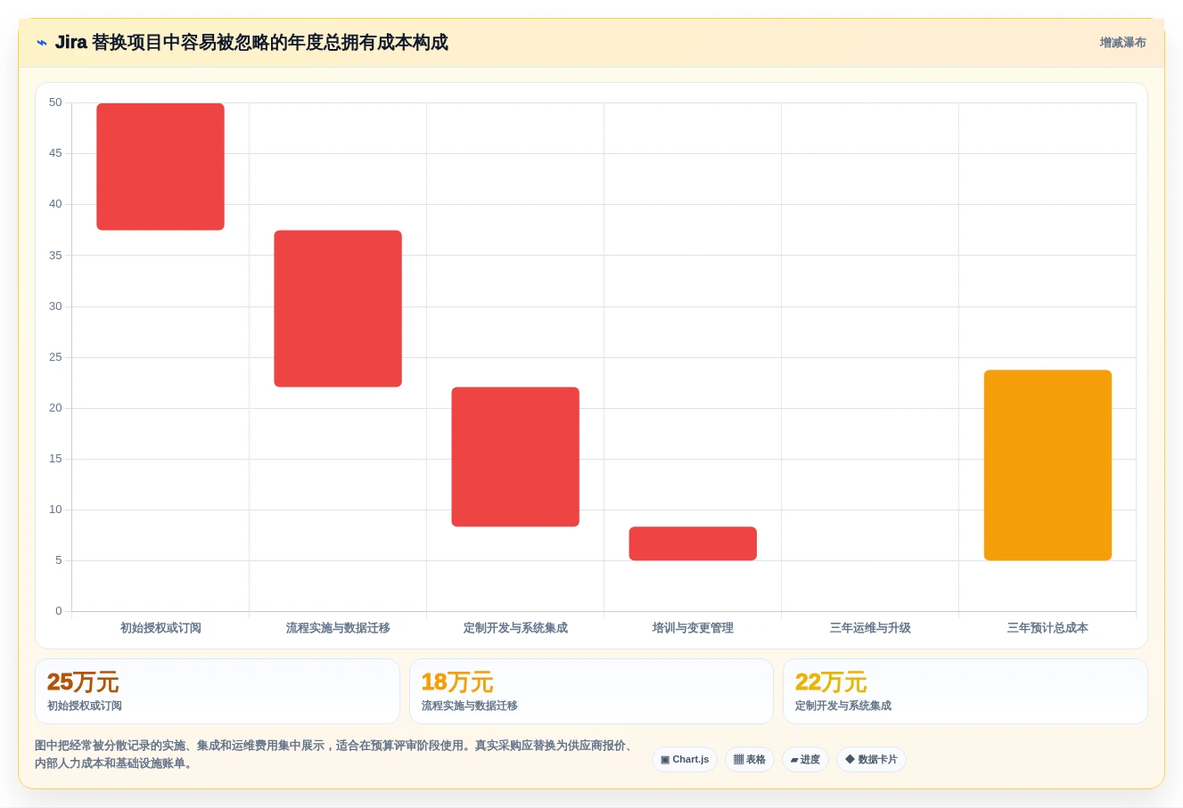Click the axis label 三年运维与升级
The width and height of the screenshot is (1183, 808).
tap(870, 628)
